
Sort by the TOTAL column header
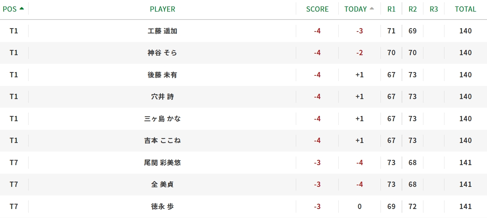[465, 9]
